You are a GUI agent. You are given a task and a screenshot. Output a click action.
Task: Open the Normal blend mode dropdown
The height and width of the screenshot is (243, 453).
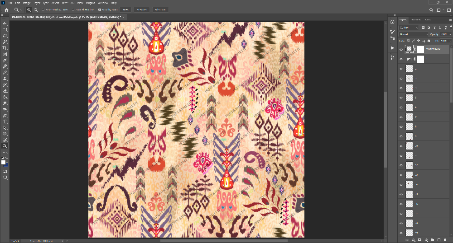coord(414,34)
